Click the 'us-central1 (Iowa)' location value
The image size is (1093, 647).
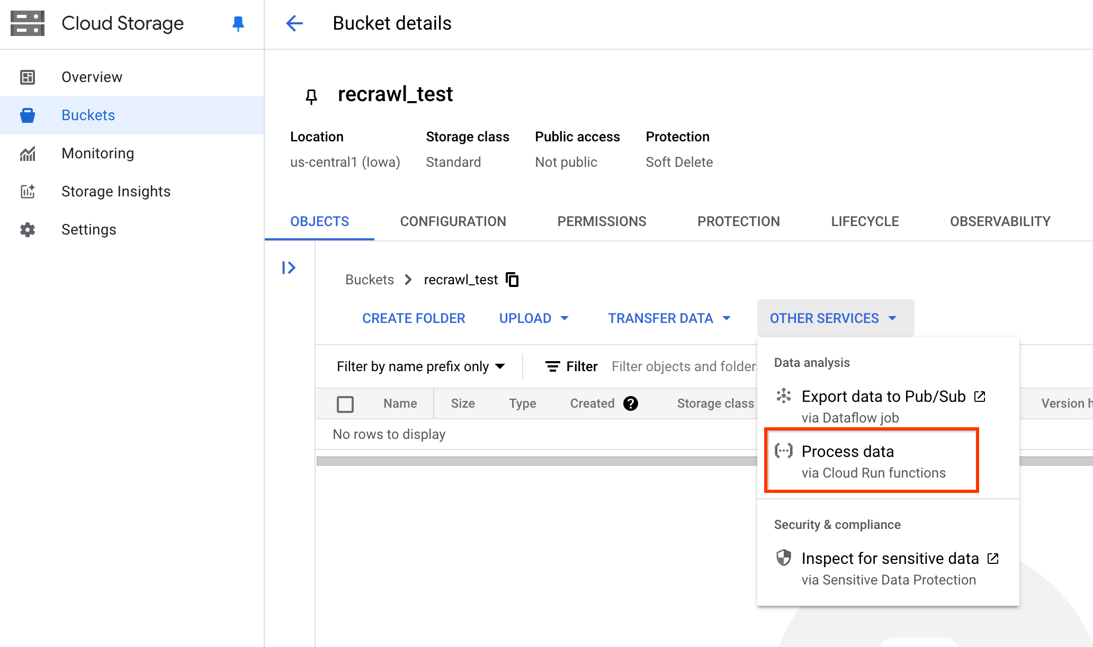coord(345,162)
